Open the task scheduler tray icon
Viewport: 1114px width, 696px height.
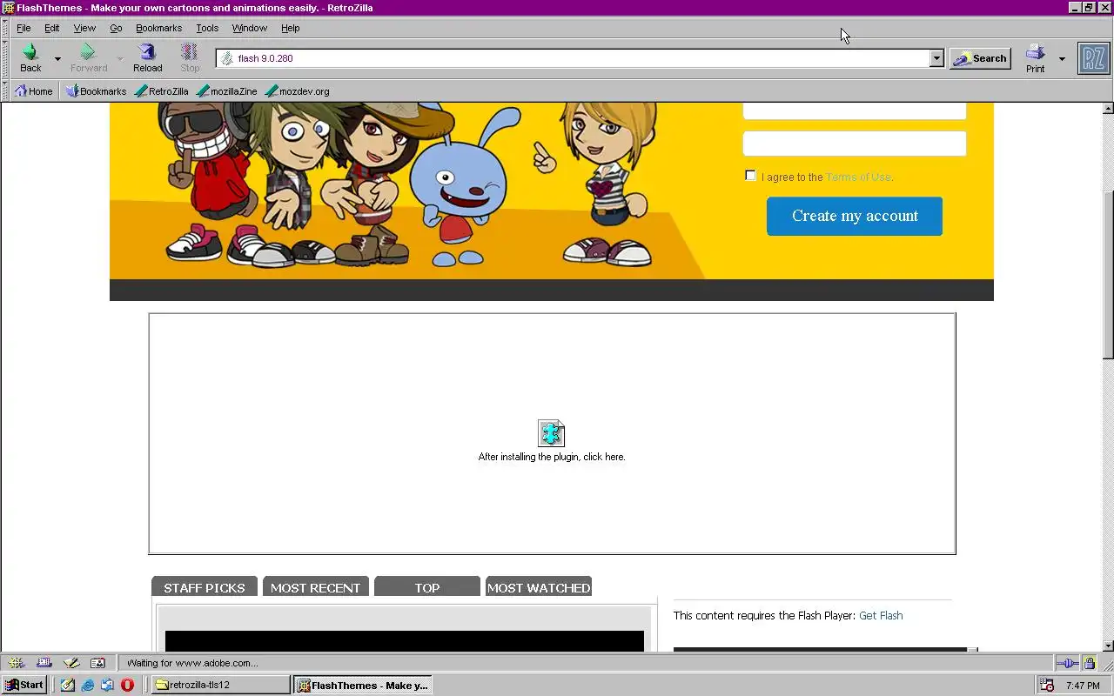[1047, 686]
